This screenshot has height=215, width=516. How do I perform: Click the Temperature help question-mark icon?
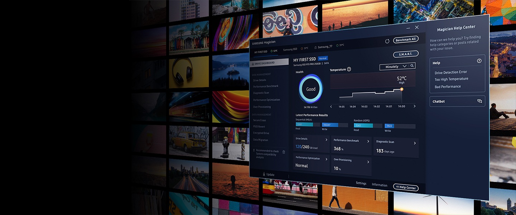coord(349,69)
